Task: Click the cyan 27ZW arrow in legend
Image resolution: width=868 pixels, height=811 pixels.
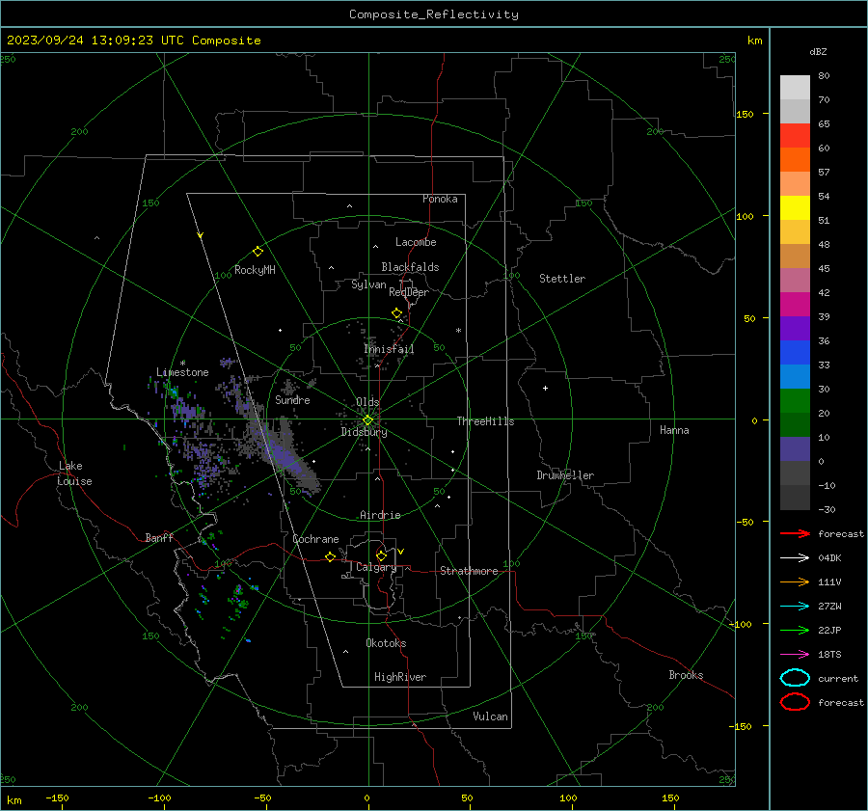Action: [x=795, y=606]
